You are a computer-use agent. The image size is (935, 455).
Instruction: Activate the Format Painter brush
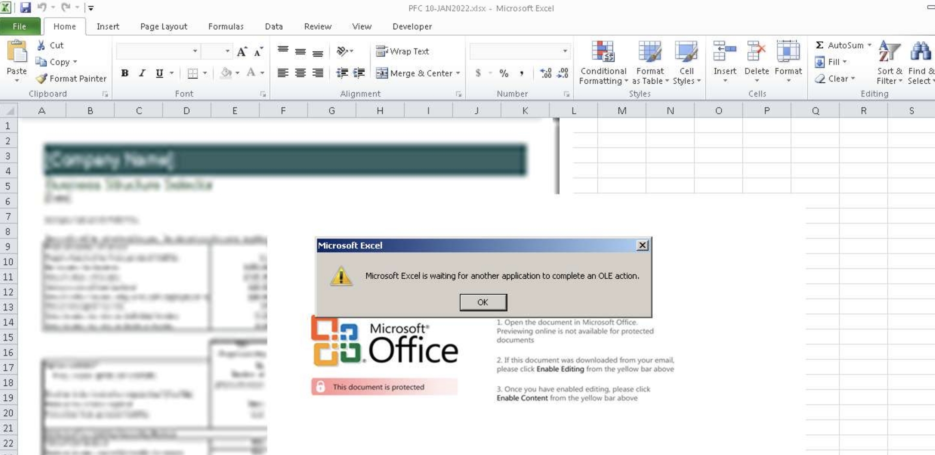point(41,78)
